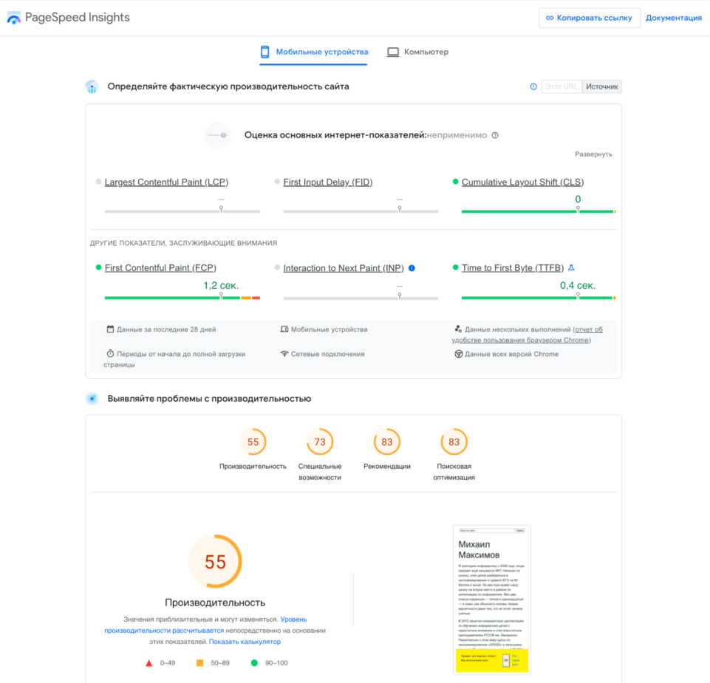Image resolution: width=710 pixels, height=683 pixels.
Task: Open the "Документация" link
Action: pos(673,18)
